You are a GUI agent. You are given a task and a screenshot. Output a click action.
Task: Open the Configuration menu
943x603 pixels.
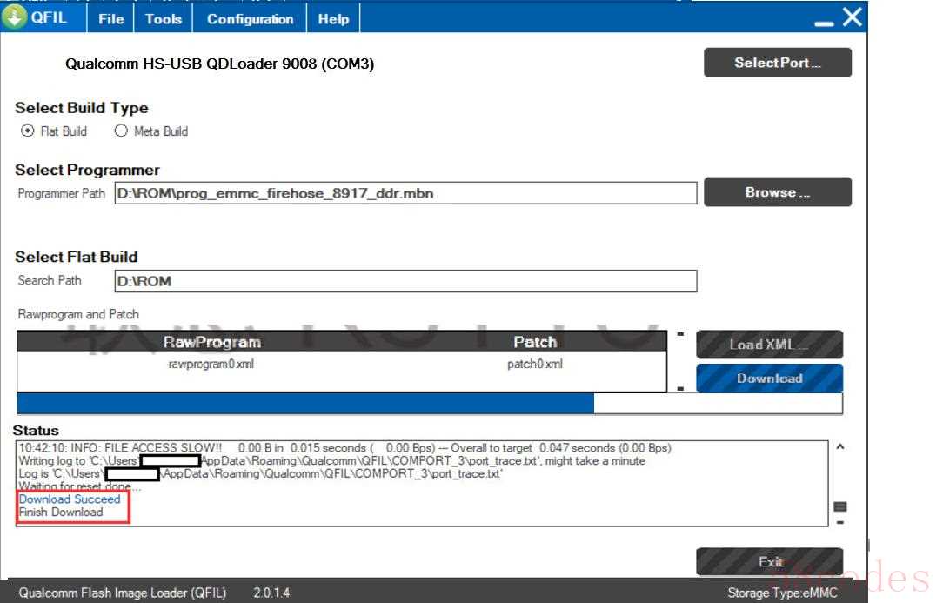(250, 18)
